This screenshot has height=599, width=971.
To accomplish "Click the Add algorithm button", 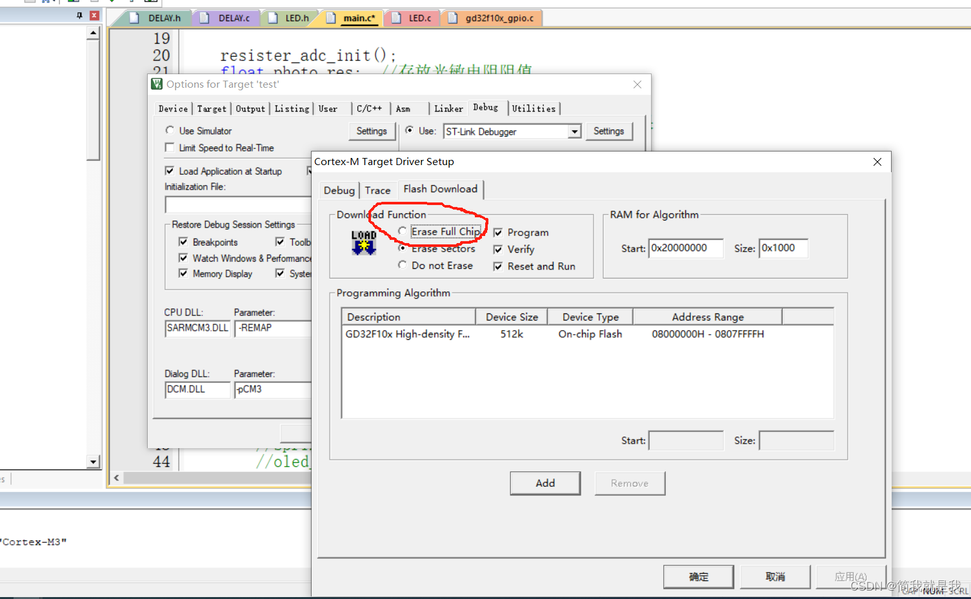I will 545,483.
